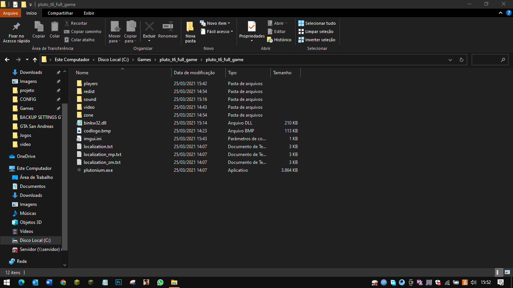Click Limpar seleção
This screenshot has height=288, width=513.
316,31
